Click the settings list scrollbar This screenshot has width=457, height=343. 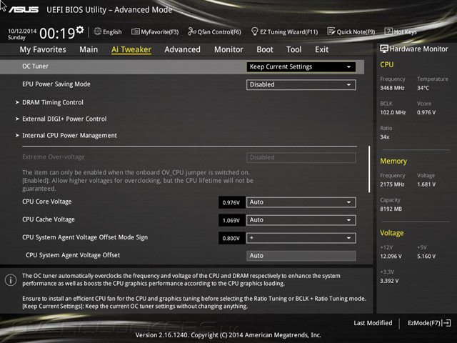(369, 169)
